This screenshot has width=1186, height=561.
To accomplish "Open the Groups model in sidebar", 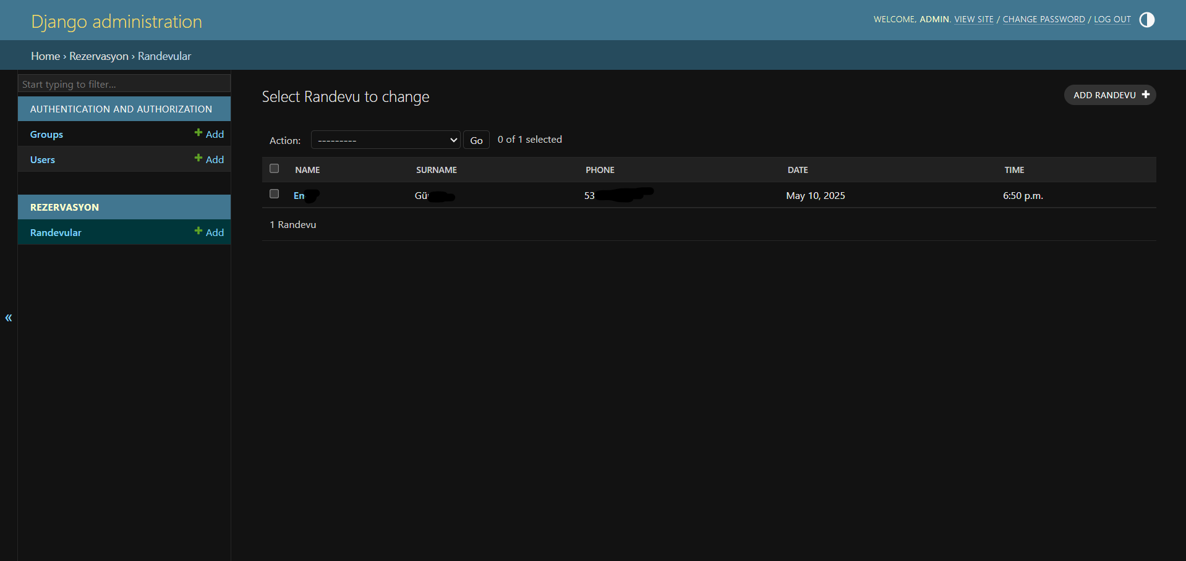I will [x=46, y=134].
